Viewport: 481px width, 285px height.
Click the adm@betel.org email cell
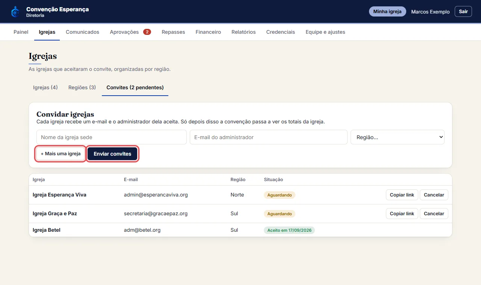[142, 230]
